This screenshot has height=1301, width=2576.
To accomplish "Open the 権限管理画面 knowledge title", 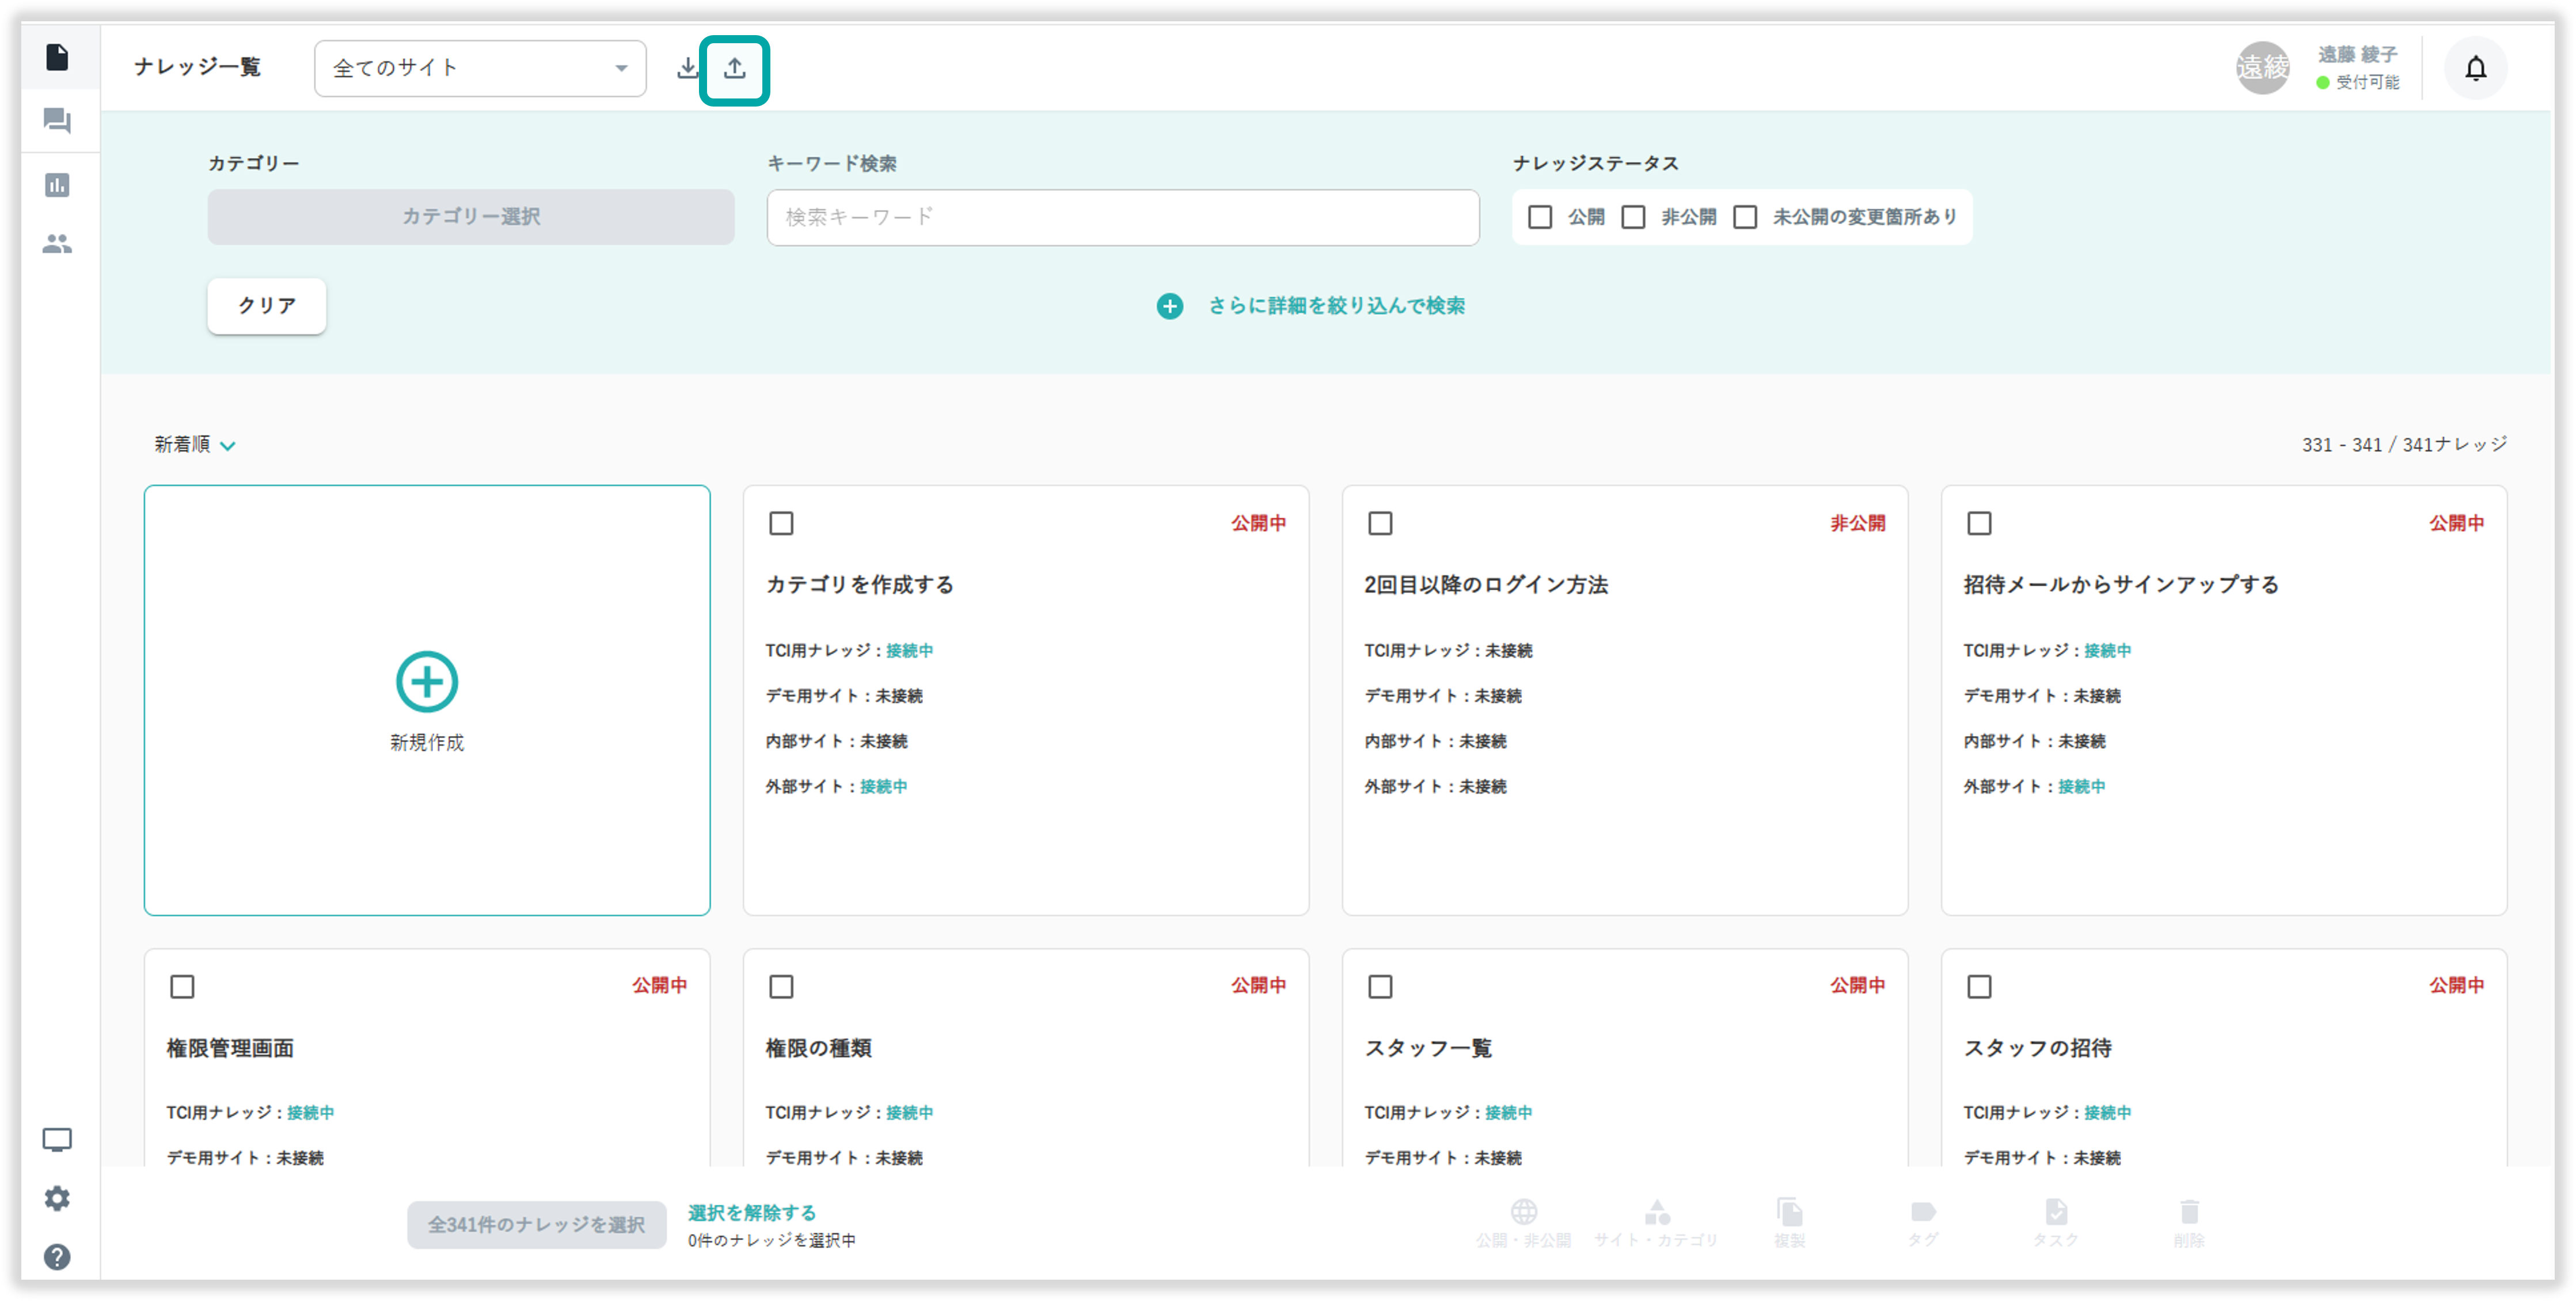I will tap(230, 1048).
